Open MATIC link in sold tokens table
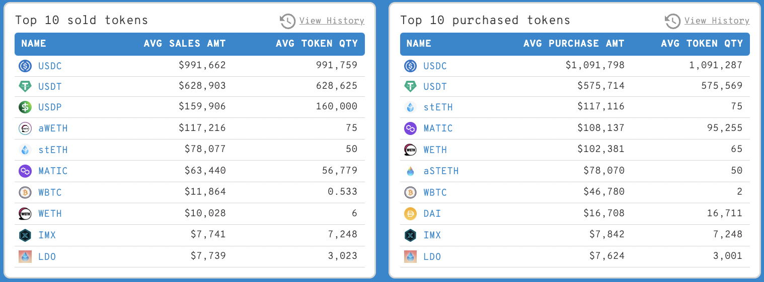 53,171
